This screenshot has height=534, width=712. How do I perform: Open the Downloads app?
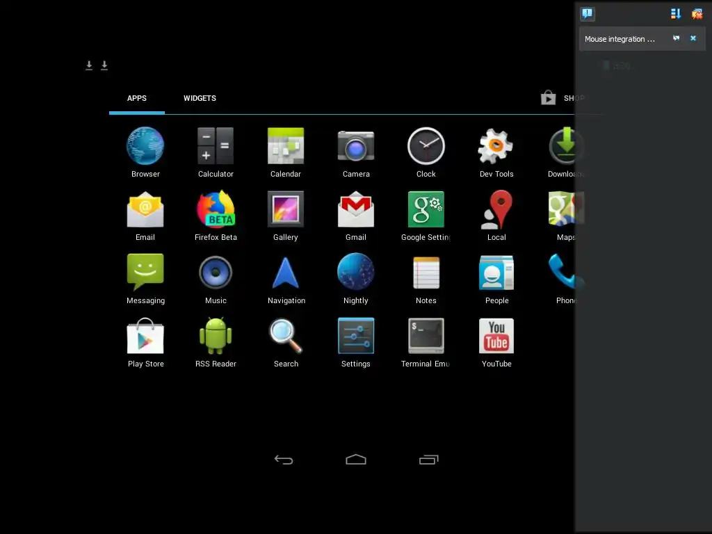coord(566,152)
